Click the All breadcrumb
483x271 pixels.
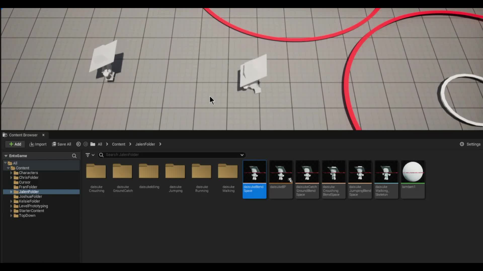click(x=100, y=144)
